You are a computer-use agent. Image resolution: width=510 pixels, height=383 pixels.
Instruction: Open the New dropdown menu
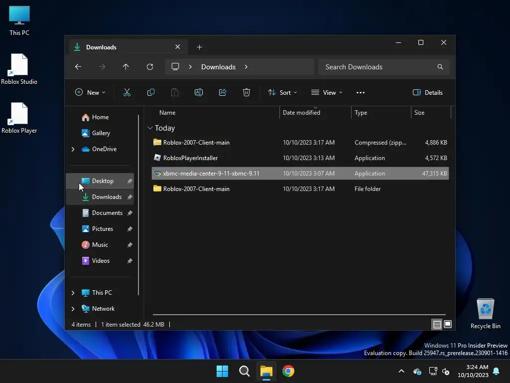coord(90,92)
